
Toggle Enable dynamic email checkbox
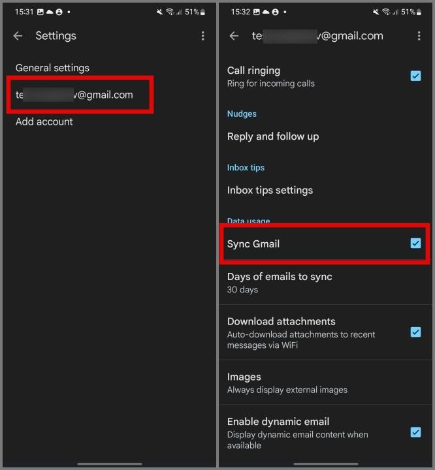click(415, 432)
